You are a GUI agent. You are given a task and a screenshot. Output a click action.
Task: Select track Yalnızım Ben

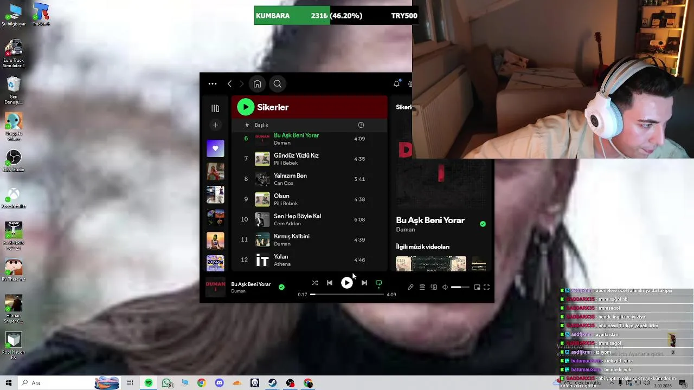(x=309, y=179)
